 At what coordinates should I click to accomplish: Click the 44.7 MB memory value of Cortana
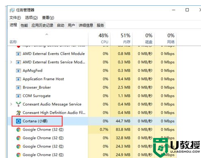123,121
